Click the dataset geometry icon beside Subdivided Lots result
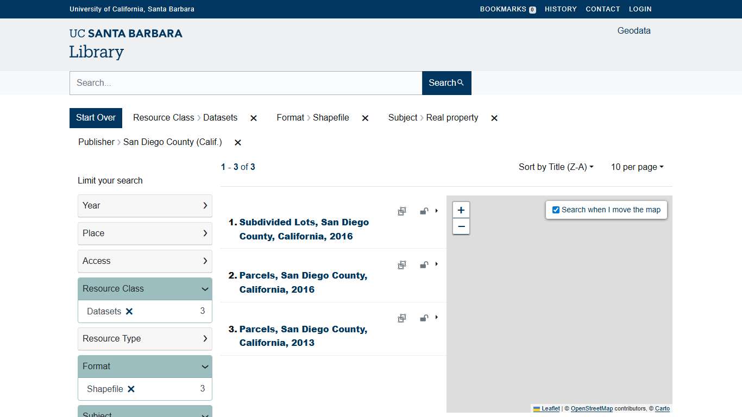The image size is (742, 417). point(401,211)
